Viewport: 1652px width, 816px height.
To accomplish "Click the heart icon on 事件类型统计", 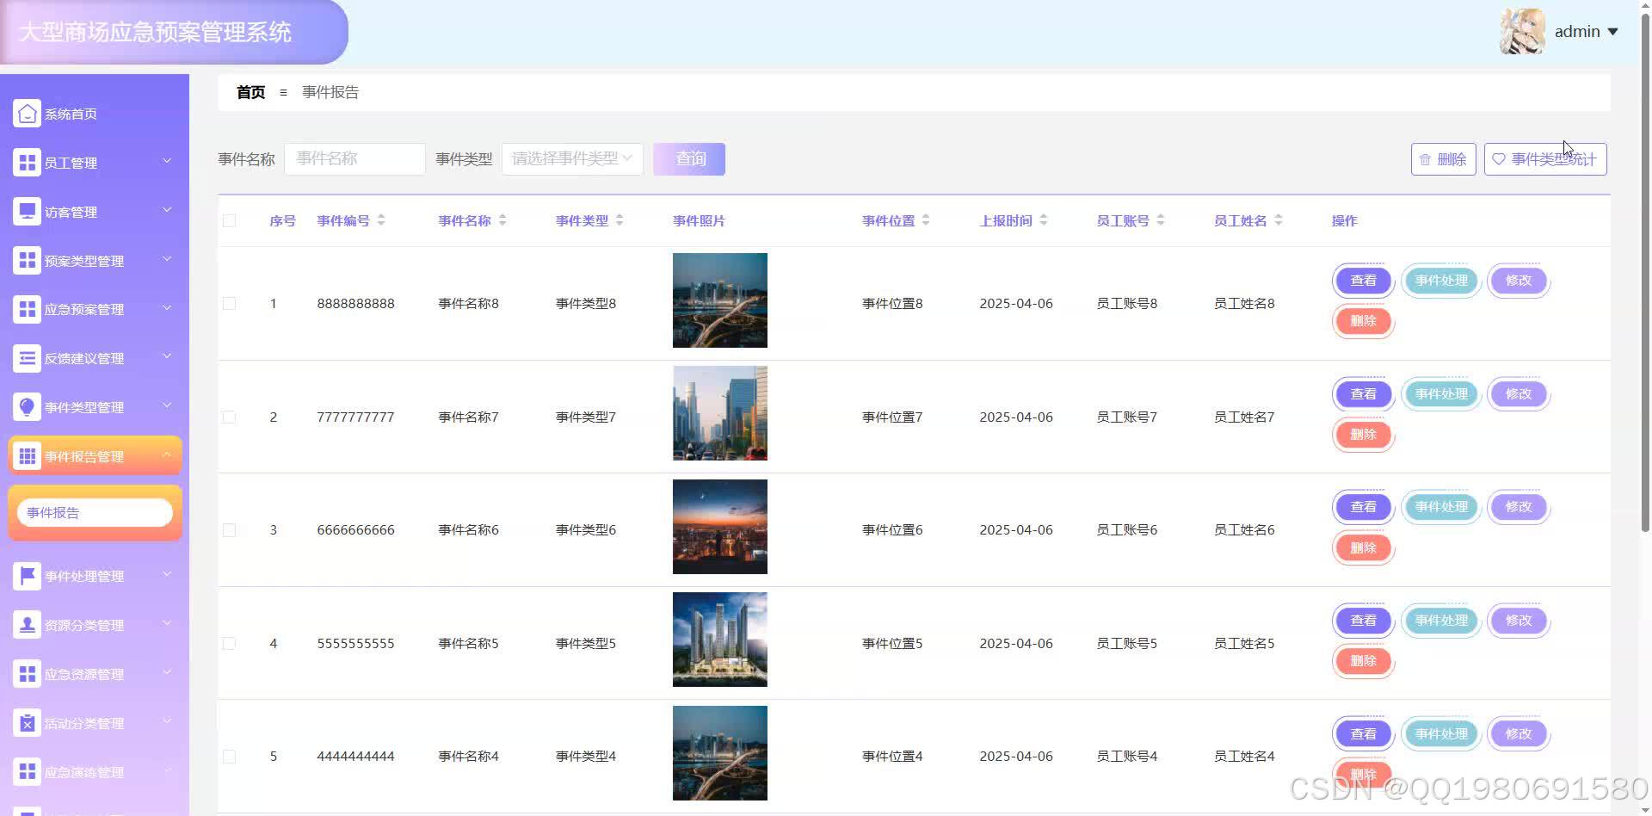I will coord(1499,158).
